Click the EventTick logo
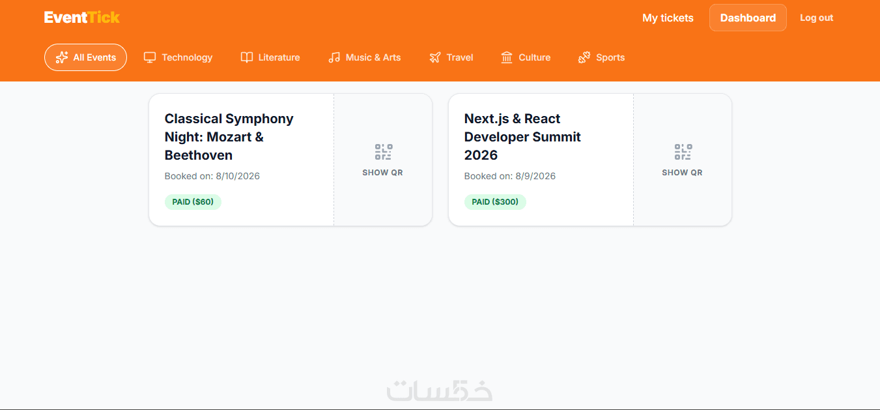This screenshot has width=880, height=410. pos(82,18)
